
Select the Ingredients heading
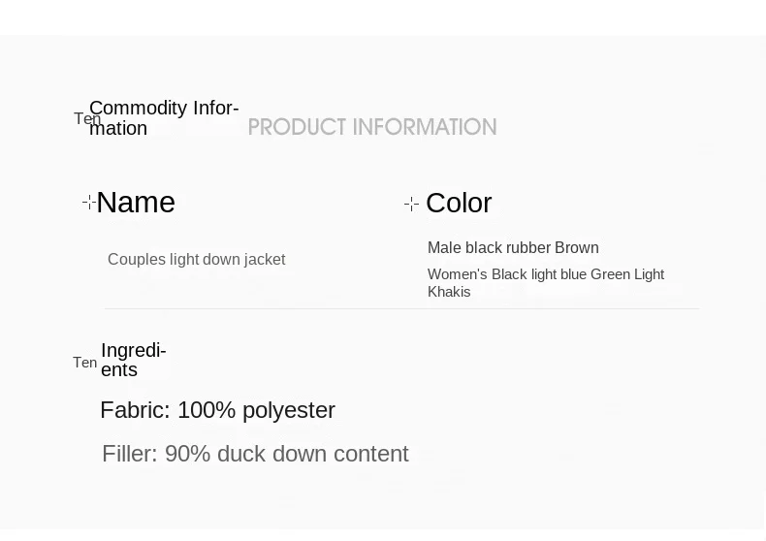pyautogui.click(x=133, y=360)
